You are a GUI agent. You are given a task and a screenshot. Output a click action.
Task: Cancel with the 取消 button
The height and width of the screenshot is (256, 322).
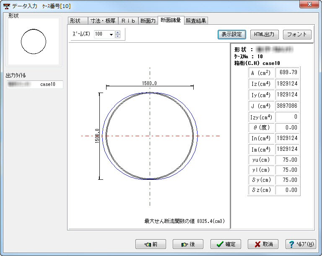click(x=263, y=244)
